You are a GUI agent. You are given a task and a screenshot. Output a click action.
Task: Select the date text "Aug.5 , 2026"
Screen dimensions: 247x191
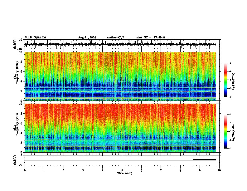[x=87, y=37]
